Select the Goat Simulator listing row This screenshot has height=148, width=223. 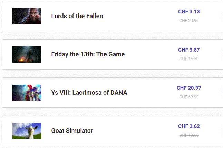tap(113, 131)
